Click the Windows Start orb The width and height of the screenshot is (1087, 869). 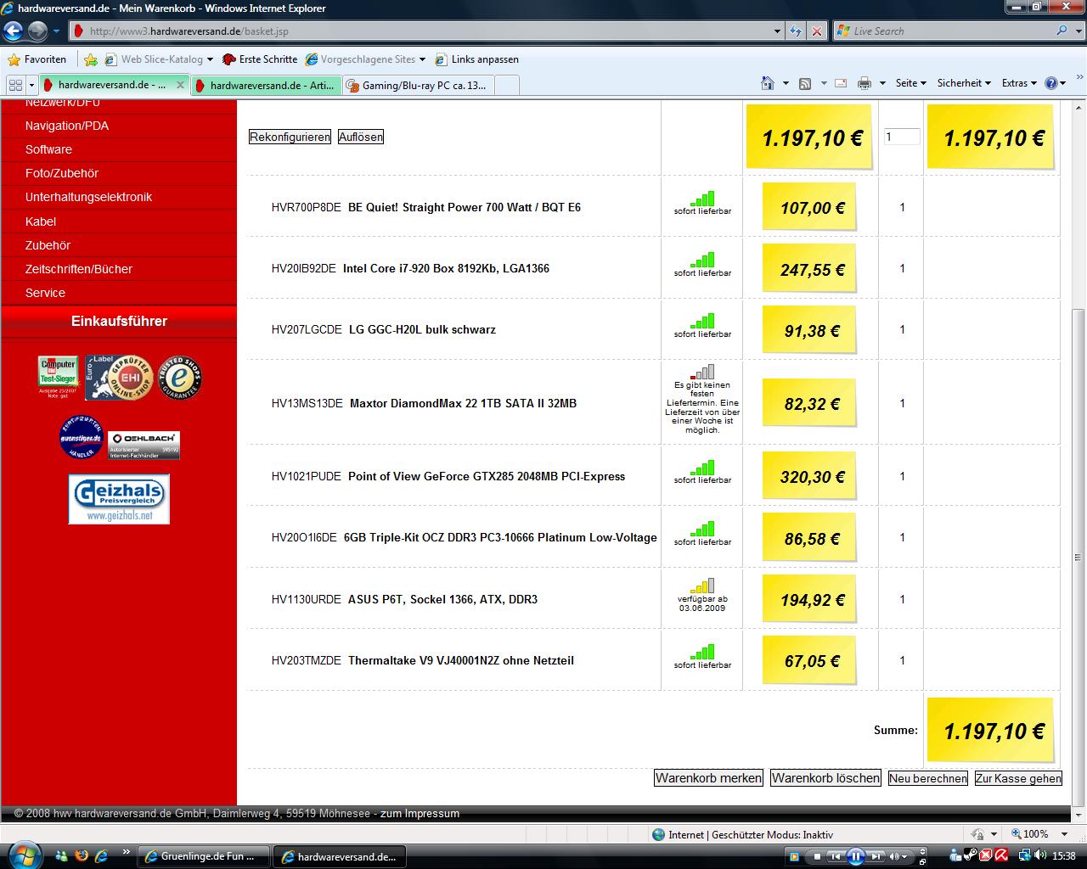coord(23,854)
